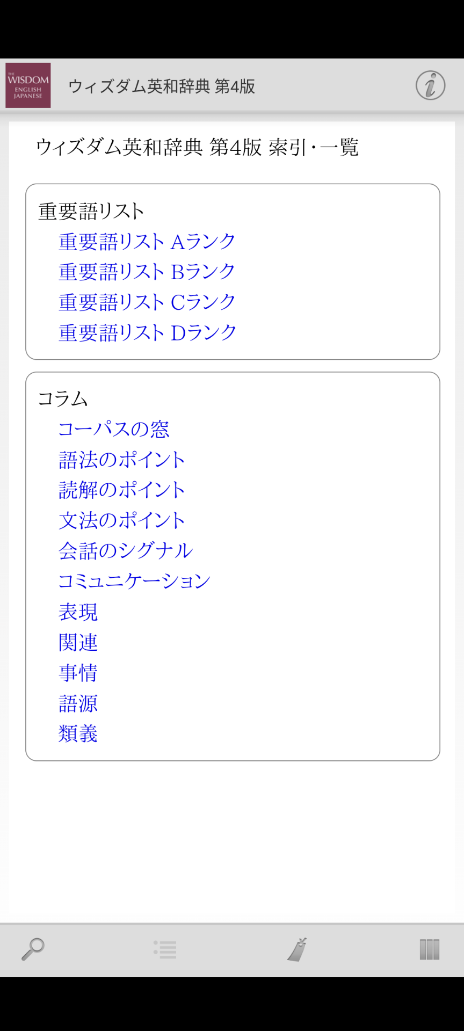Image resolution: width=464 pixels, height=1031 pixels.
Task: Open 語法のポイント column list
Action: point(122,460)
